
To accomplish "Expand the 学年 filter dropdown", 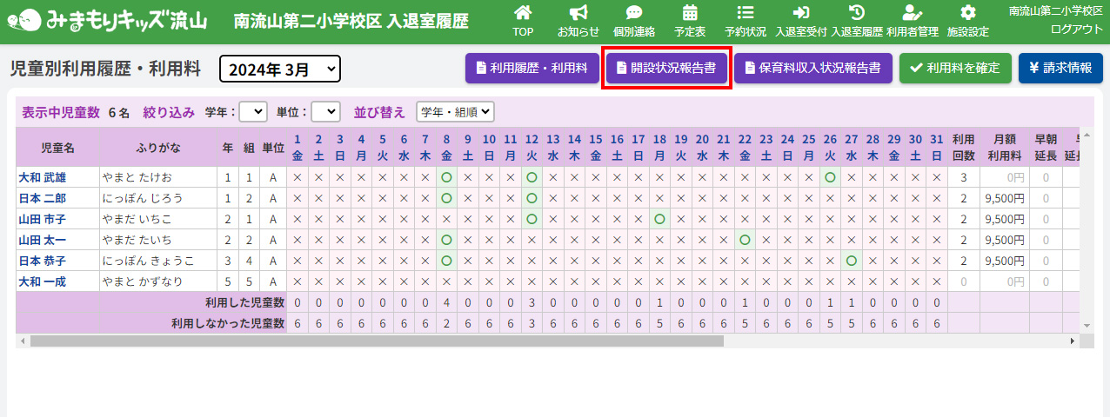I will click(253, 112).
